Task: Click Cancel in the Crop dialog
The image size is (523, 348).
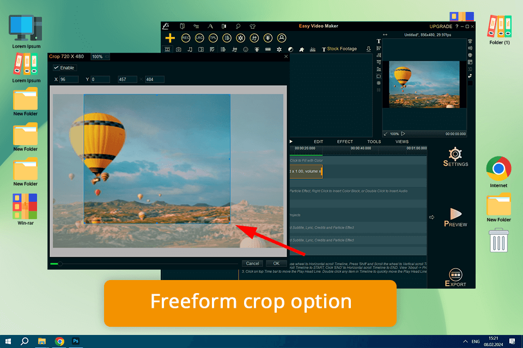Action: (x=252, y=263)
